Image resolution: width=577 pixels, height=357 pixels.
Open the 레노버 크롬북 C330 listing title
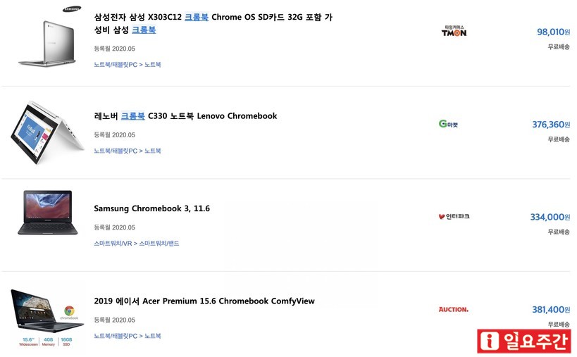point(185,116)
